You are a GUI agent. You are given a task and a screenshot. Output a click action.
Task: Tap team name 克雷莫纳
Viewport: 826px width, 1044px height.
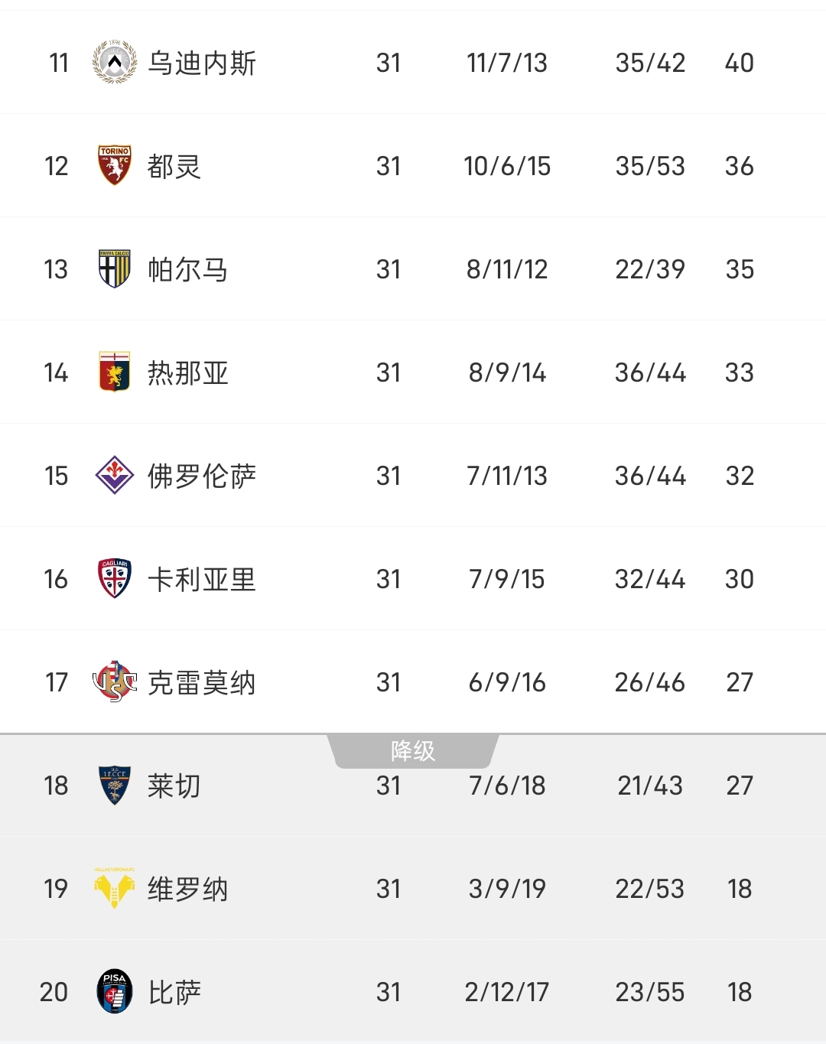pos(202,682)
